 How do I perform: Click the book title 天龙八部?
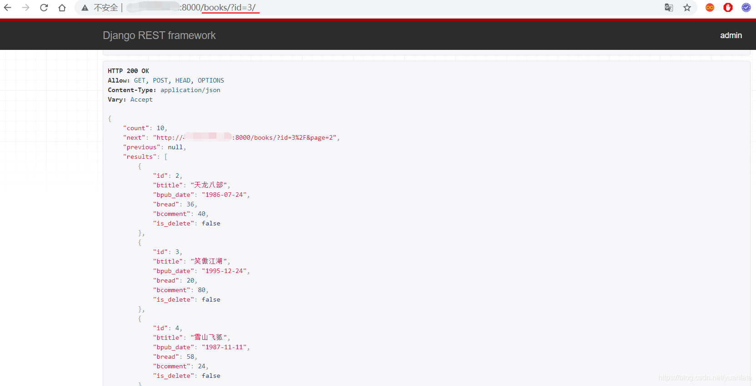pyautogui.click(x=209, y=185)
